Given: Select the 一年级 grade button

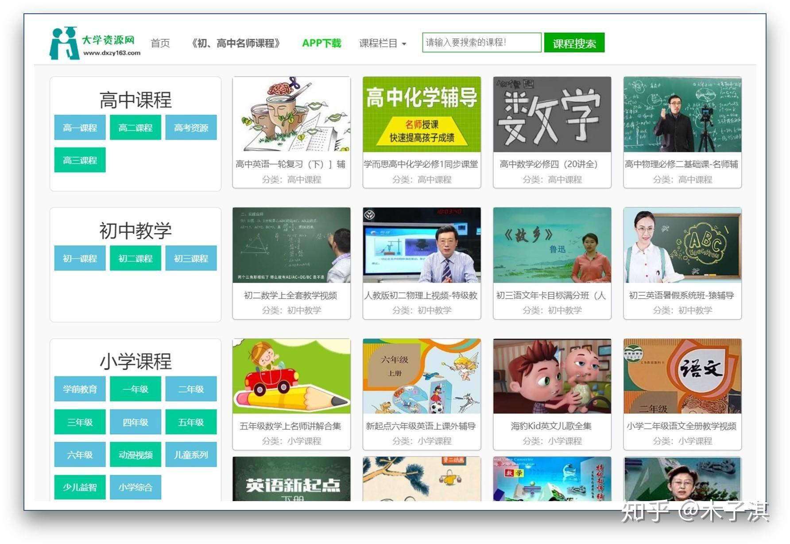Looking at the screenshot, I should point(136,389).
